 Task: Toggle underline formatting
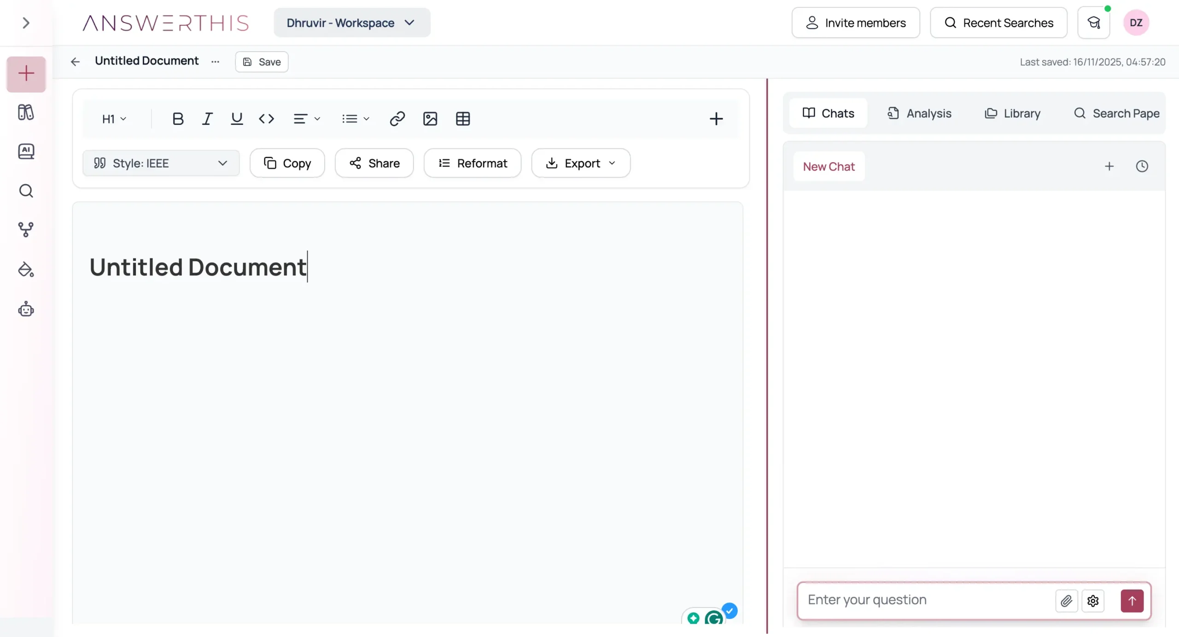click(x=237, y=118)
